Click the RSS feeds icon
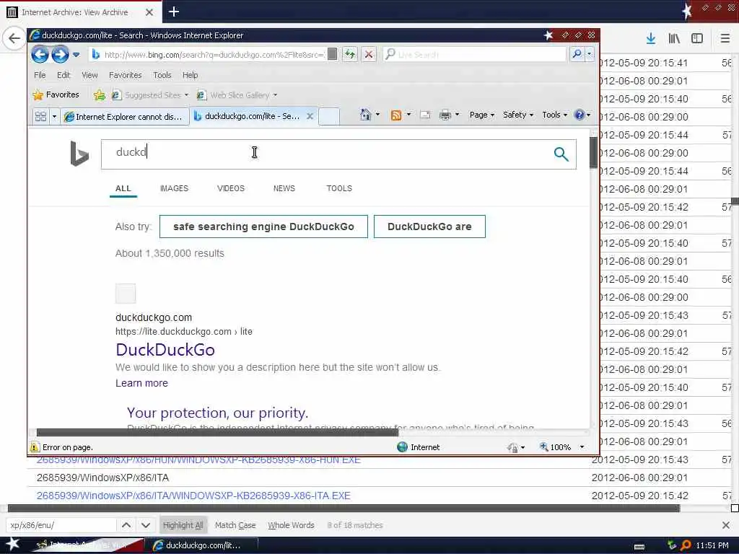The image size is (739, 554). pos(396,115)
